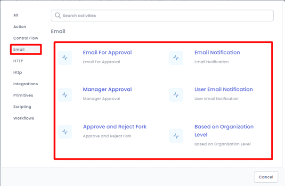285x186 pixels.
Task: Switch to Control Flow category
Action: pos(25,38)
